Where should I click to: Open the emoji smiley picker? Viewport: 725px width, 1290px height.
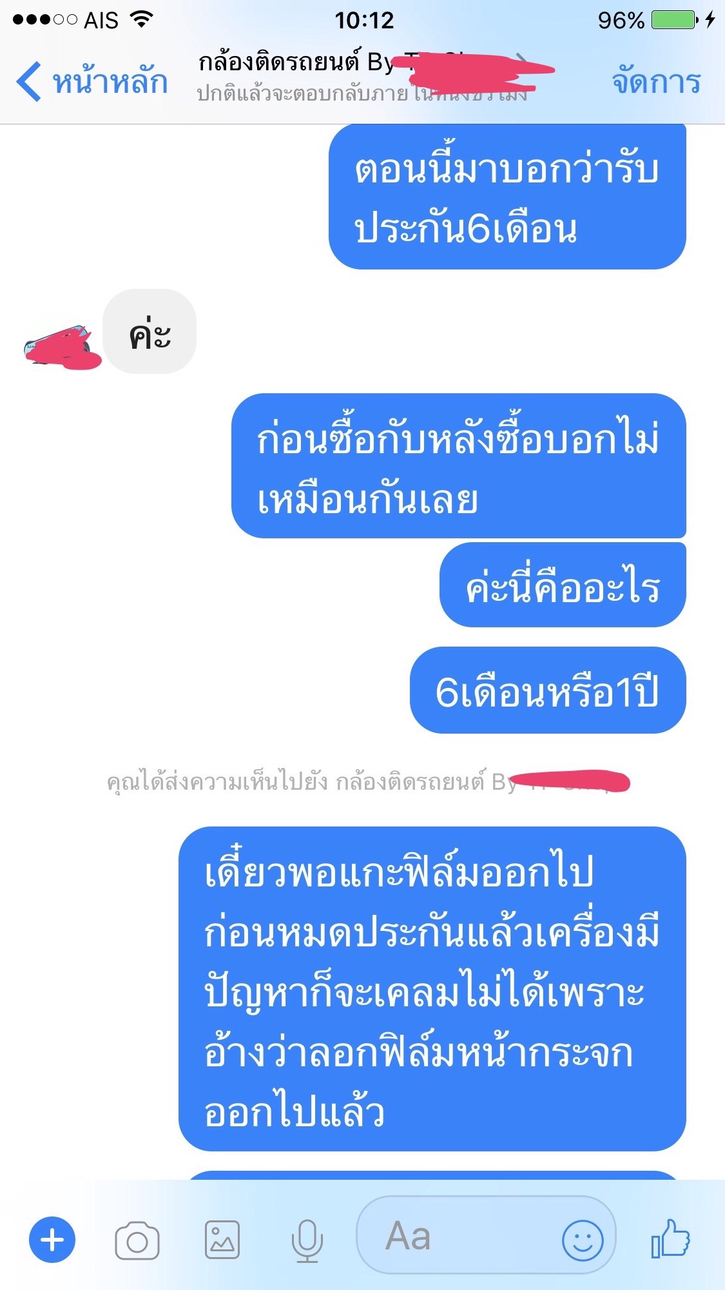[583, 1239]
